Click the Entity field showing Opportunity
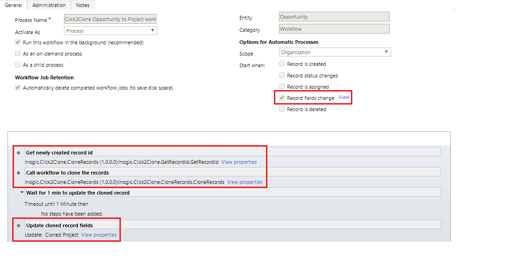Image resolution: width=518 pixels, height=273 pixels. [334, 17]
